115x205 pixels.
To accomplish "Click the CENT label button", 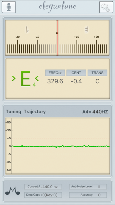I will [x=76, y=73].
